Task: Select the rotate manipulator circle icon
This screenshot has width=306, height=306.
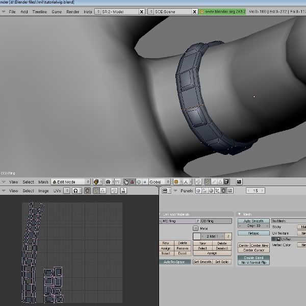Action: [x=139, y=182]
